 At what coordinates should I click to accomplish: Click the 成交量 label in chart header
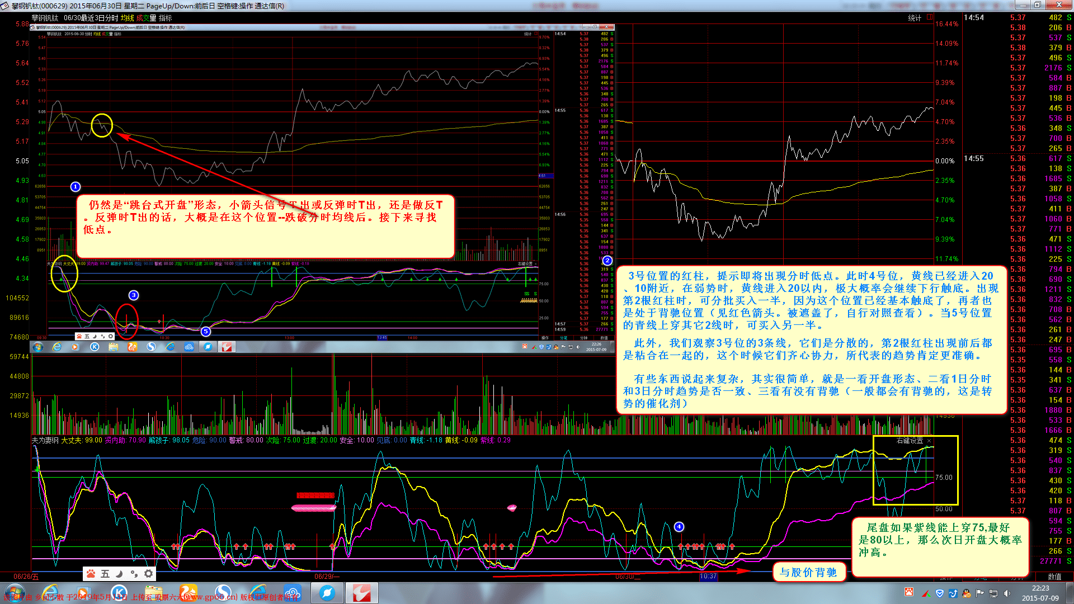click(147, 18)
